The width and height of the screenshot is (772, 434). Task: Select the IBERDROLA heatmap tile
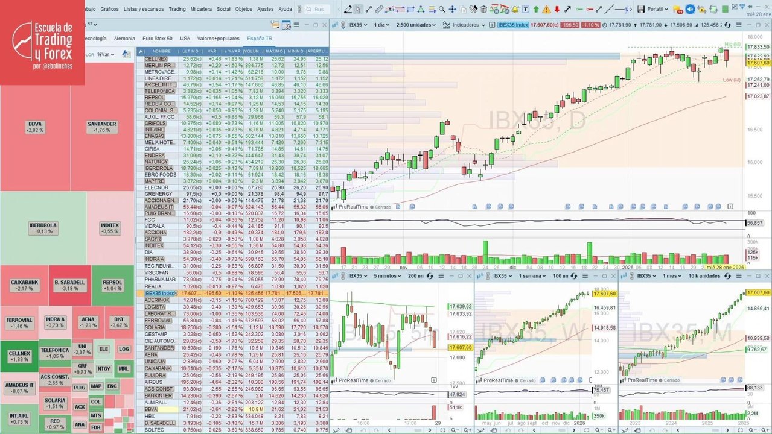43,228
